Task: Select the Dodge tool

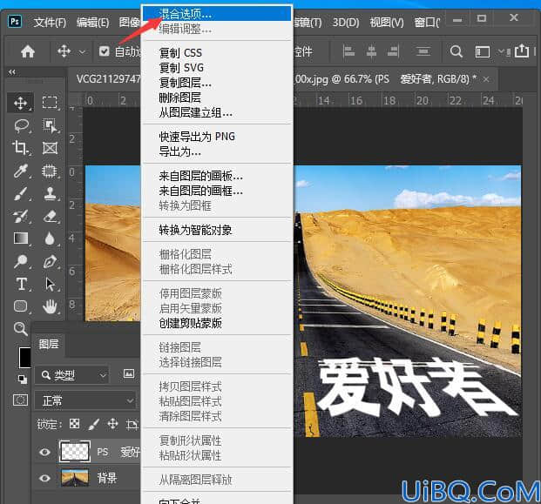Action: pyautogui.click(x=21, y=261)
